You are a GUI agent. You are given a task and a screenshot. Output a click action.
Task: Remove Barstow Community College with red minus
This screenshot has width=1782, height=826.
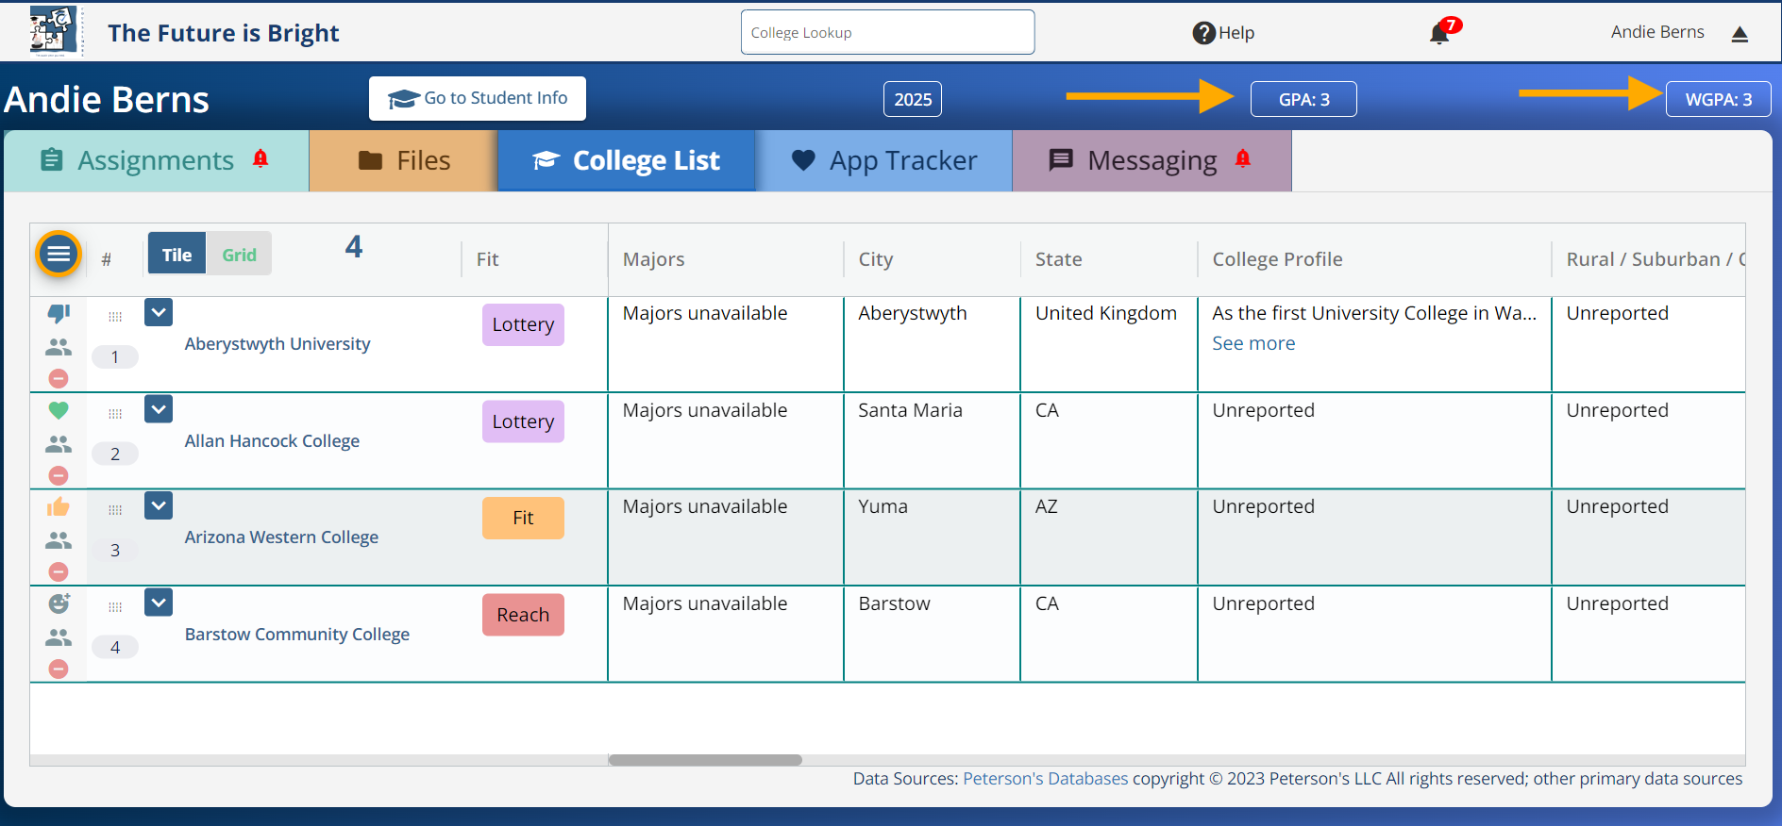tap(59, 669)
